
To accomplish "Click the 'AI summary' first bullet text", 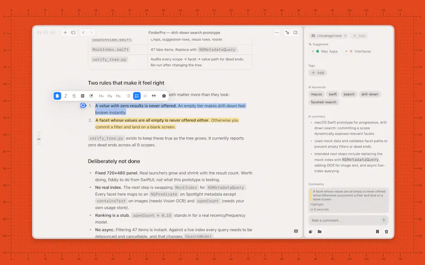I will click(x=351, y=128).
